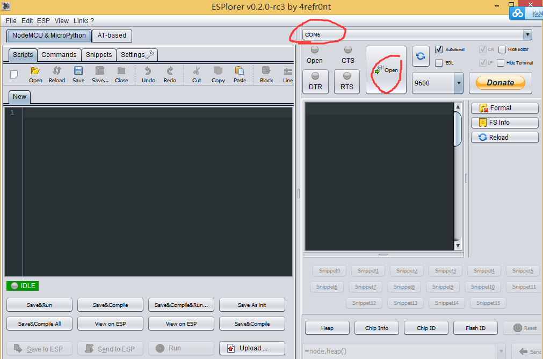
Task: Click the Save As init button
Action: (x=252, y=305)
